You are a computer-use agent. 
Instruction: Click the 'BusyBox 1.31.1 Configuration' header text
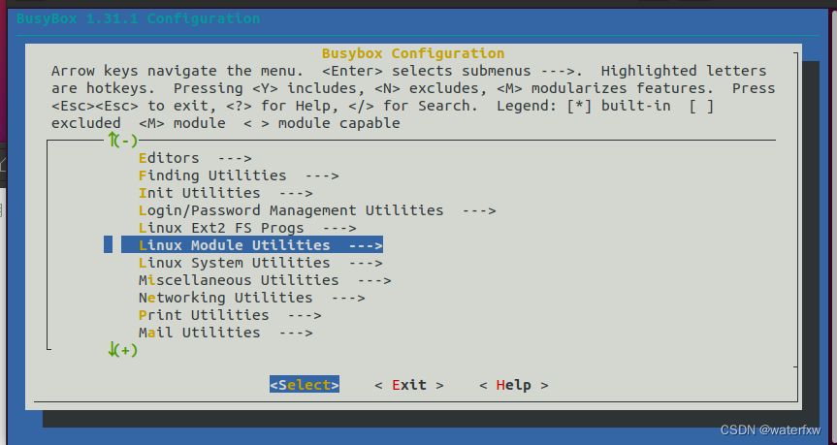[x=139, y=18]
